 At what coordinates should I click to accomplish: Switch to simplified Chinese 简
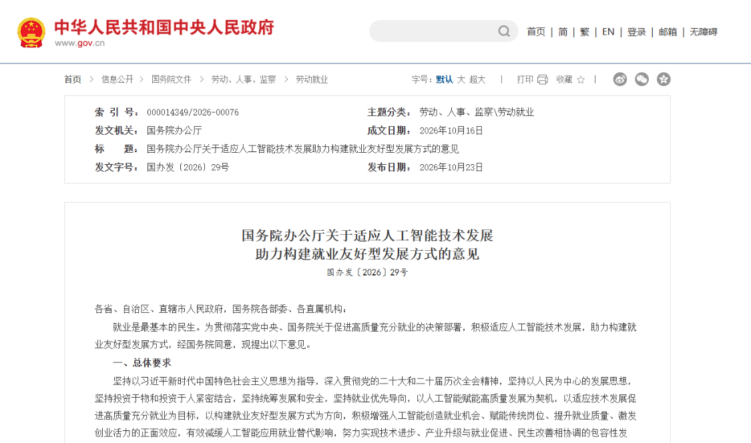click(x=563, y=31)
